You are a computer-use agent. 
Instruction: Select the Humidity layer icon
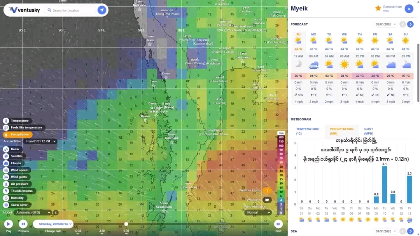click(6, 198)
